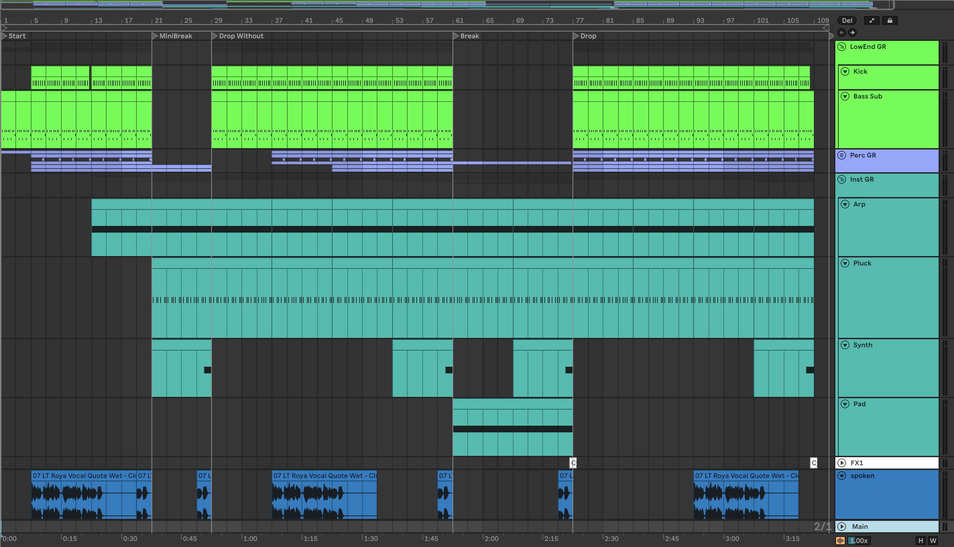Click the Inst GR group icon
This screenshot has width=954, height=547.
842,179
